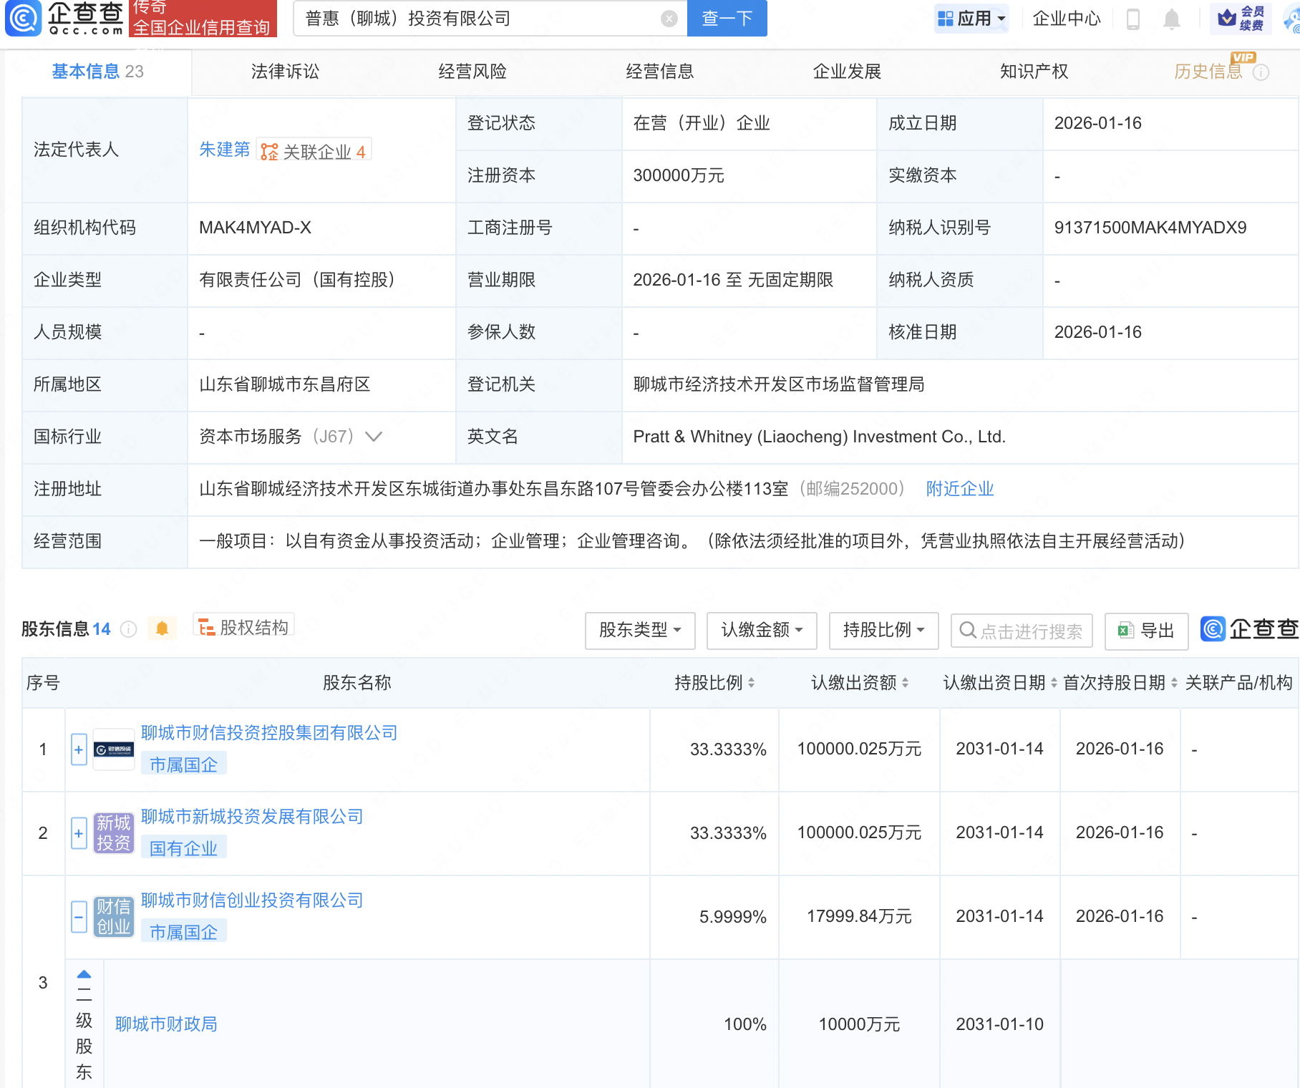Click shareholder monitoring bell icon

[x=162, y=629]
